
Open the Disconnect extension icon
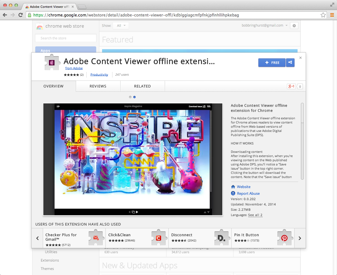pos(222,238)
